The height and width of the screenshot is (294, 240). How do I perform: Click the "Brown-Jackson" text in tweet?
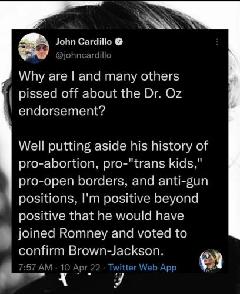114,250
